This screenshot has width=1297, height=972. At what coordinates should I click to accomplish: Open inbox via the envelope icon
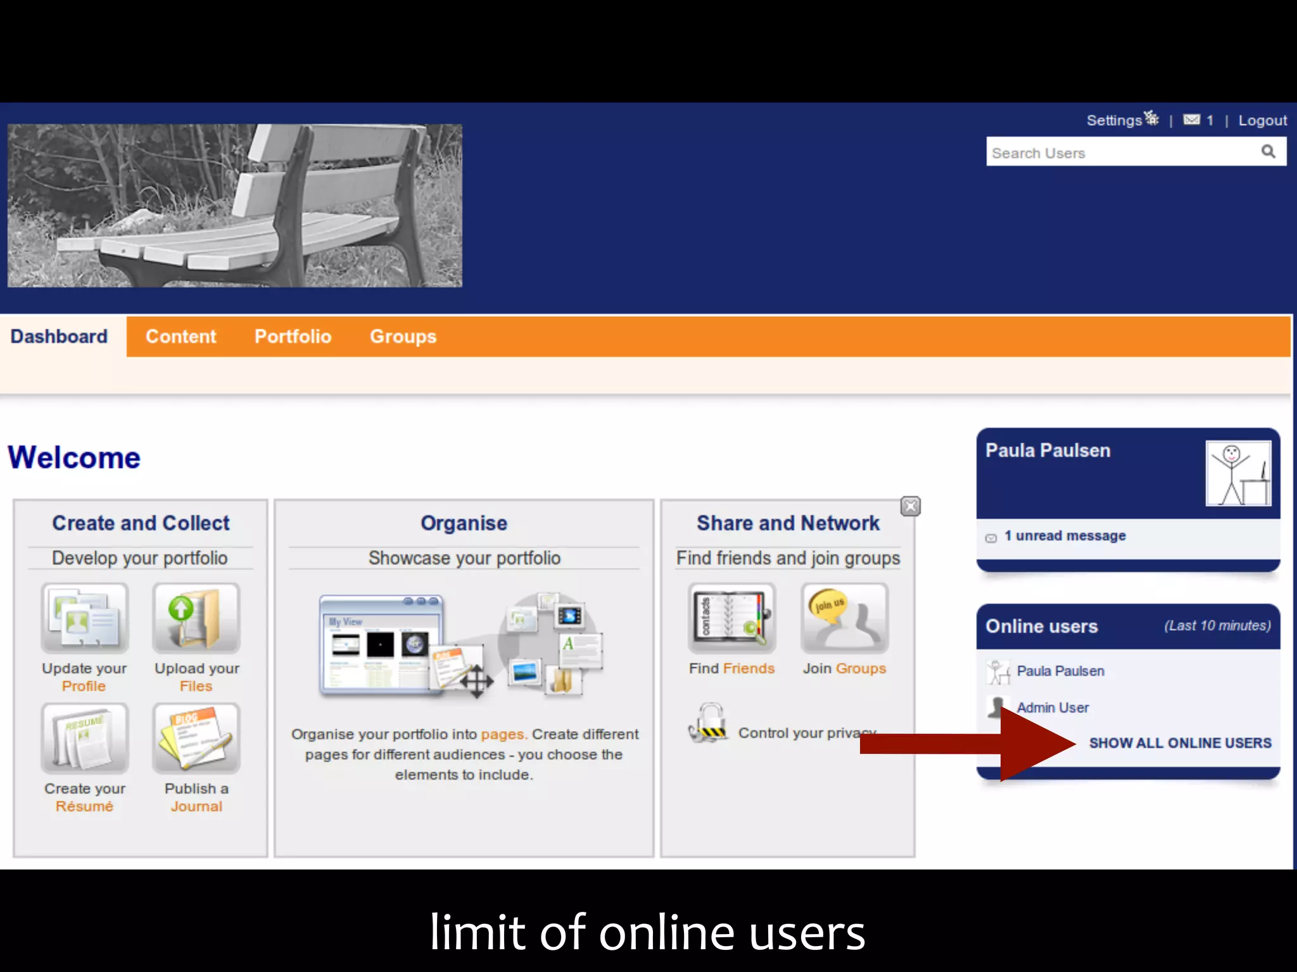[x=1191, y=120]
